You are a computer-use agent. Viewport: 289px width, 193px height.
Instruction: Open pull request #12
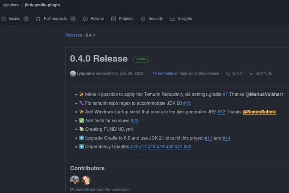pyautogui.click(x=221, y=112)
